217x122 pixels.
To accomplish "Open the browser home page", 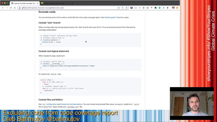I will coord(15,8).
